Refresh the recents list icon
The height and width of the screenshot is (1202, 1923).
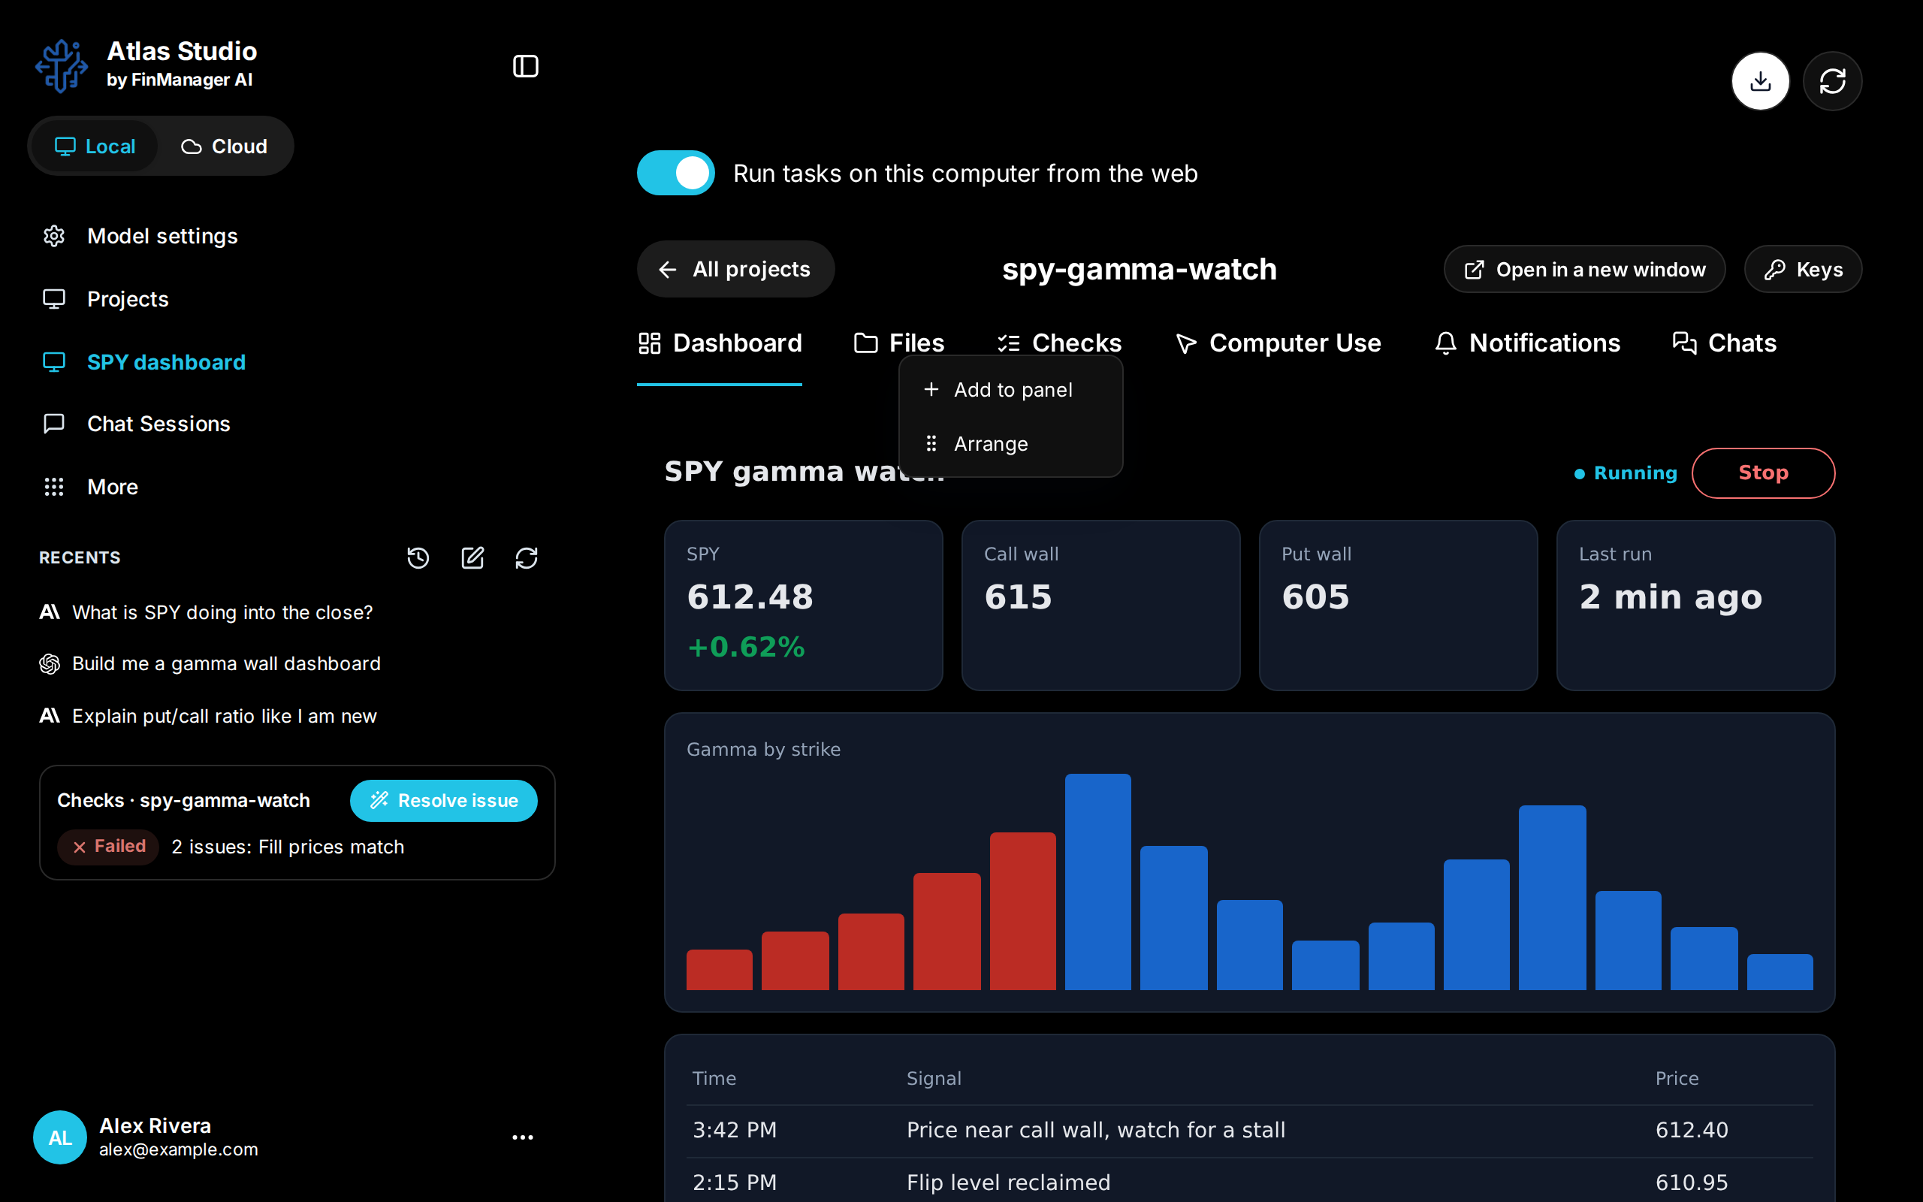[x=526, y=558]
